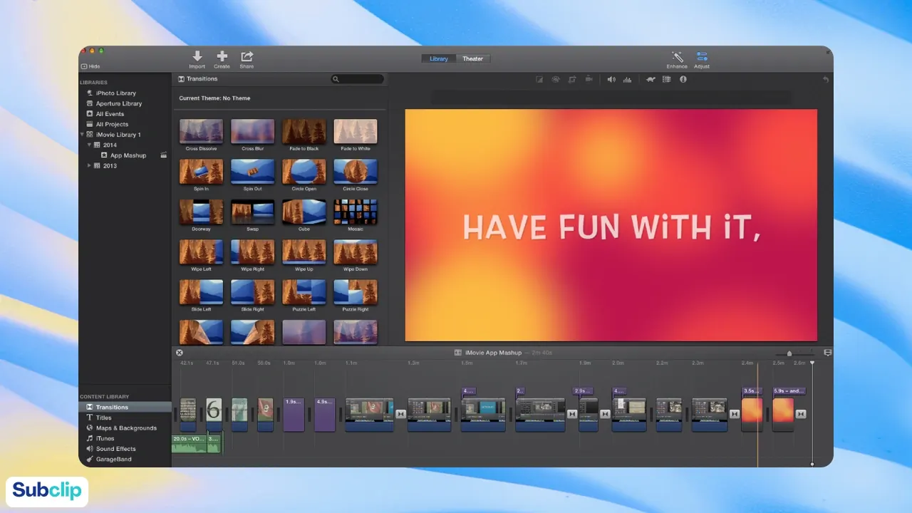Image resolution: width=912 pixels, height=513 pixels.
Task: Collapse the iMovie Library 1 tree
Action: click(82, 135)
